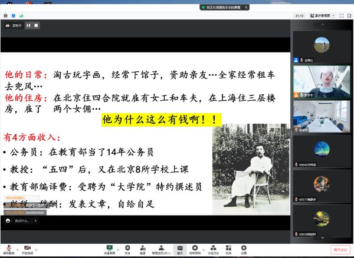The height and width of the screenshot is (258, 354).
Task: Open the meeting Settings gear icon
Action: [244, 249]
